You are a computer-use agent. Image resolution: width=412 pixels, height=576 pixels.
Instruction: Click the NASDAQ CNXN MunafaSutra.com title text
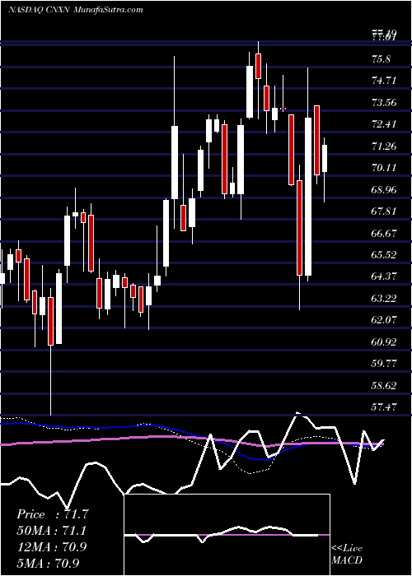click(76, 10)
